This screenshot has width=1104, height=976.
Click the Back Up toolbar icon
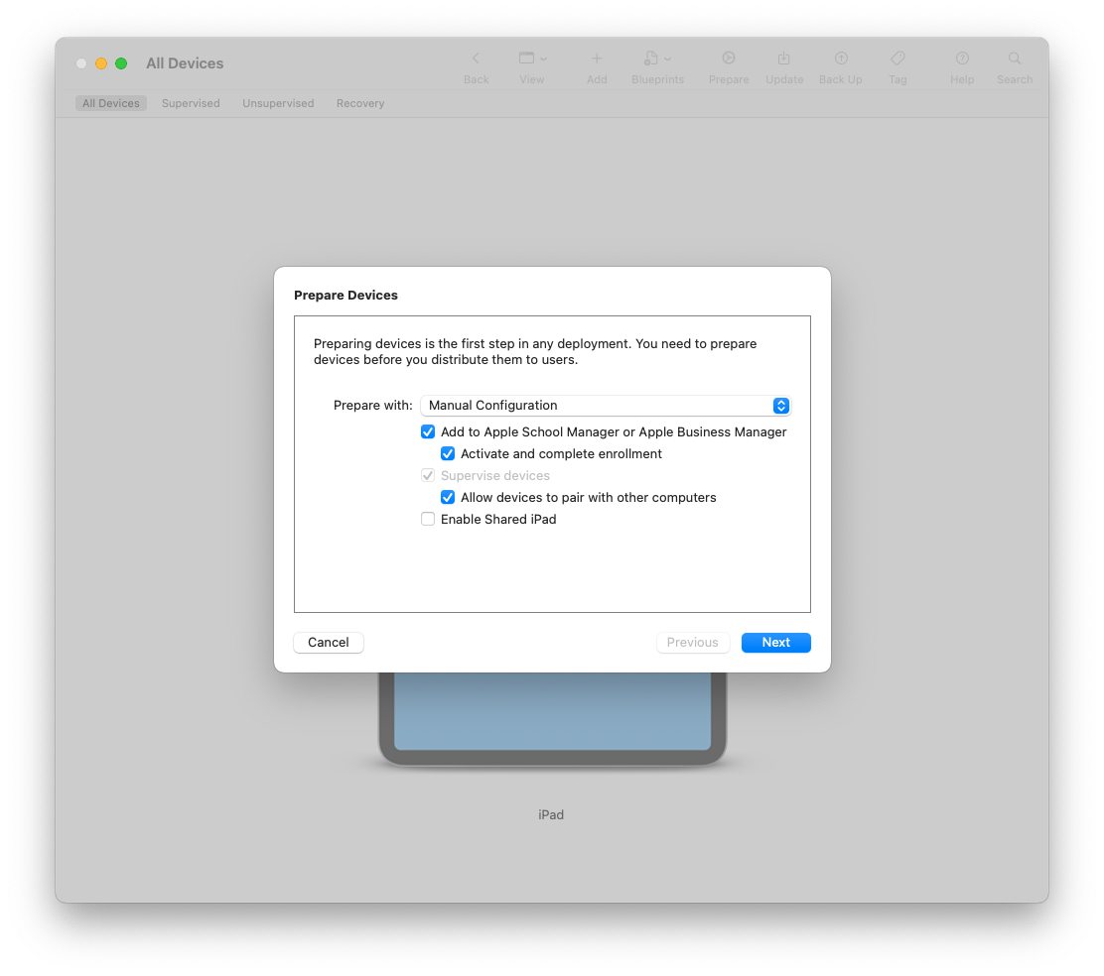pos(841,59)
